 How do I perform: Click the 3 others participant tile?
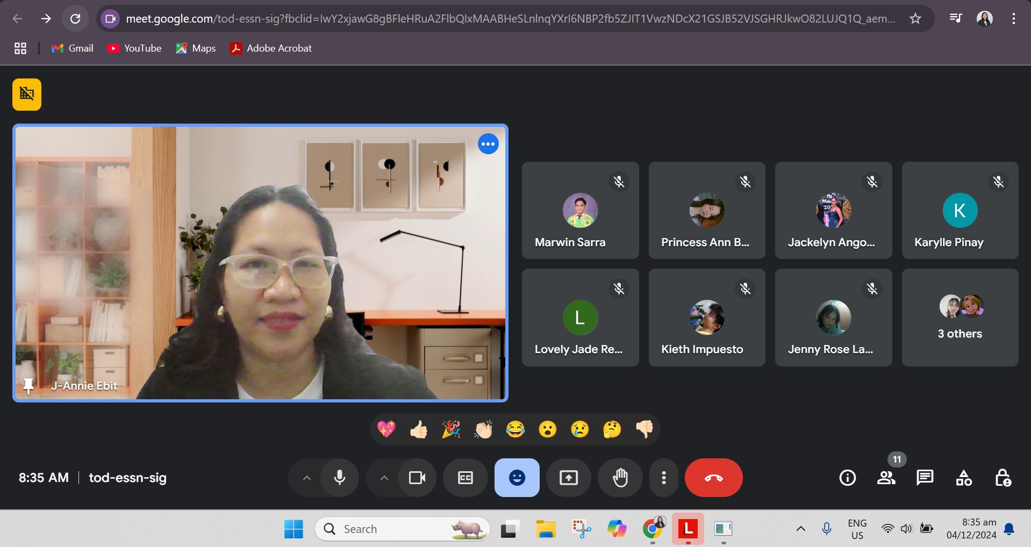[x=960, y=318]
